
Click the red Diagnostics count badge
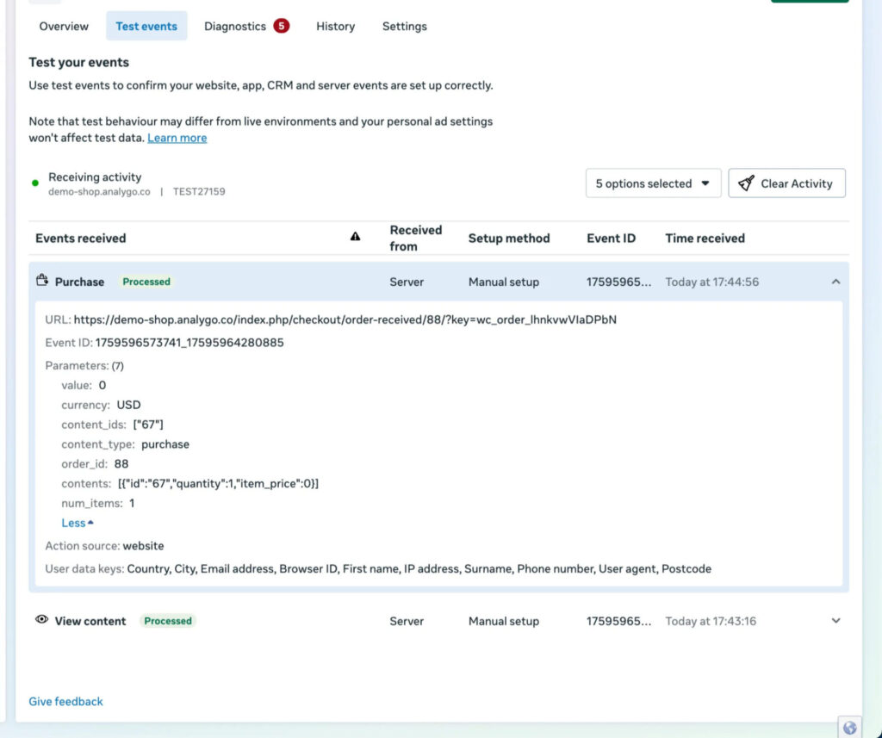coord(281,26)
